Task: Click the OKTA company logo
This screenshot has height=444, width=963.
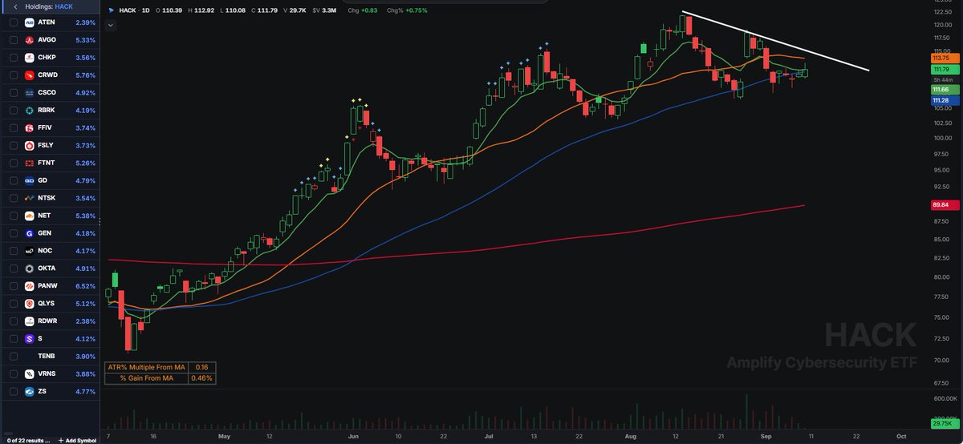Action: 29,268
